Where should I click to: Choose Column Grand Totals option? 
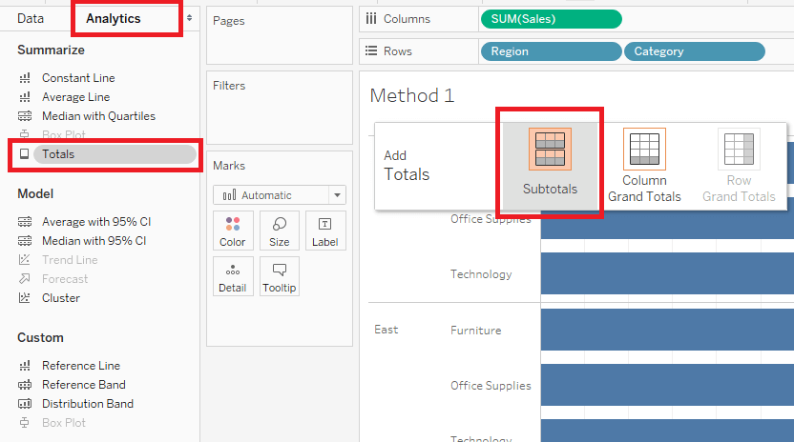click(644, 166)
